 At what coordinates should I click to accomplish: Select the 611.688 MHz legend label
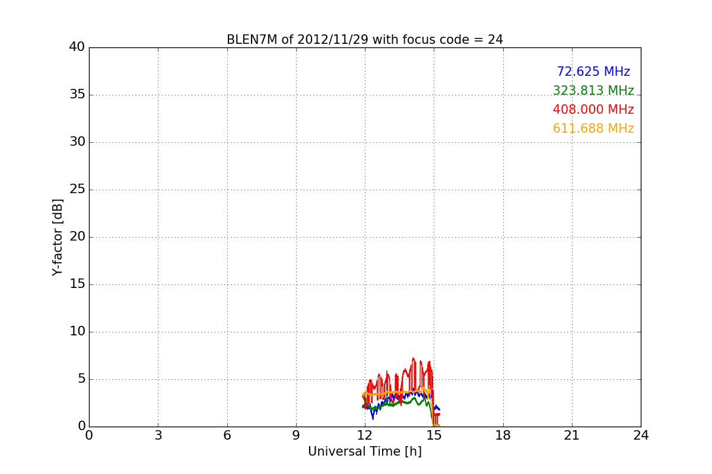593,129
